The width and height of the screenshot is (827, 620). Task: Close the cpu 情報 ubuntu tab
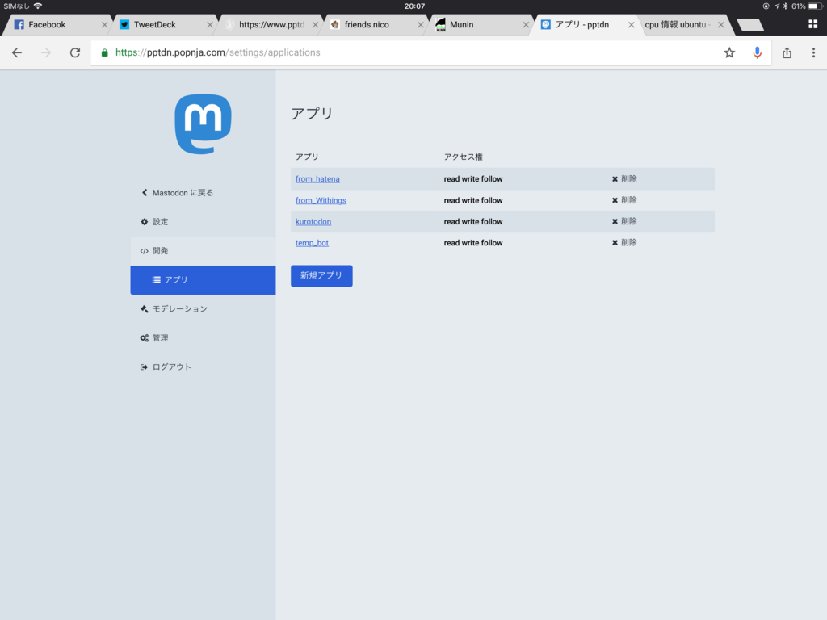pyautogui.click(x=720, y=25)
